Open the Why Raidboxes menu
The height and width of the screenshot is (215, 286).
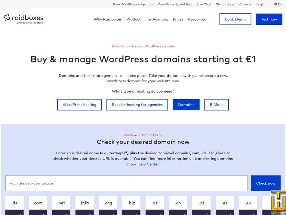click(108, 19)
